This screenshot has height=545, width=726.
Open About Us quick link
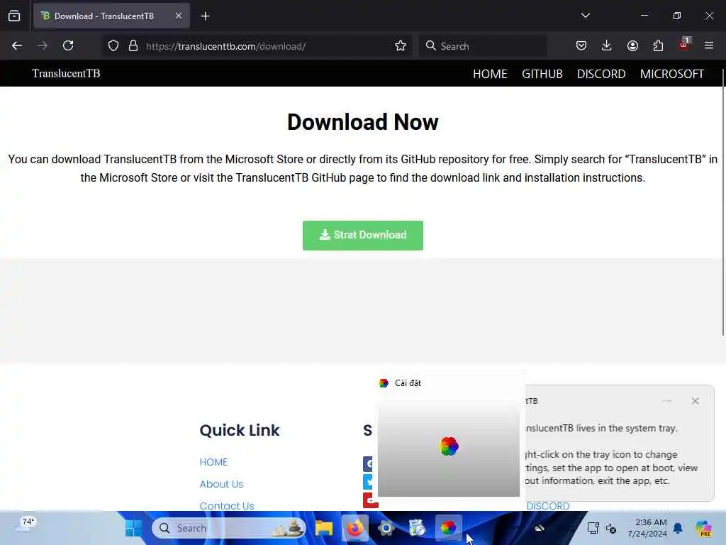click(221, 484)
